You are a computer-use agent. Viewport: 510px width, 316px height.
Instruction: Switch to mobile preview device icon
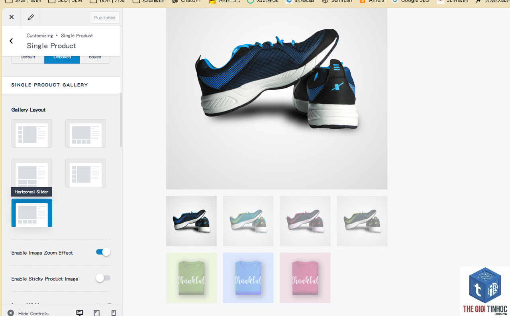tap(114, 313)
